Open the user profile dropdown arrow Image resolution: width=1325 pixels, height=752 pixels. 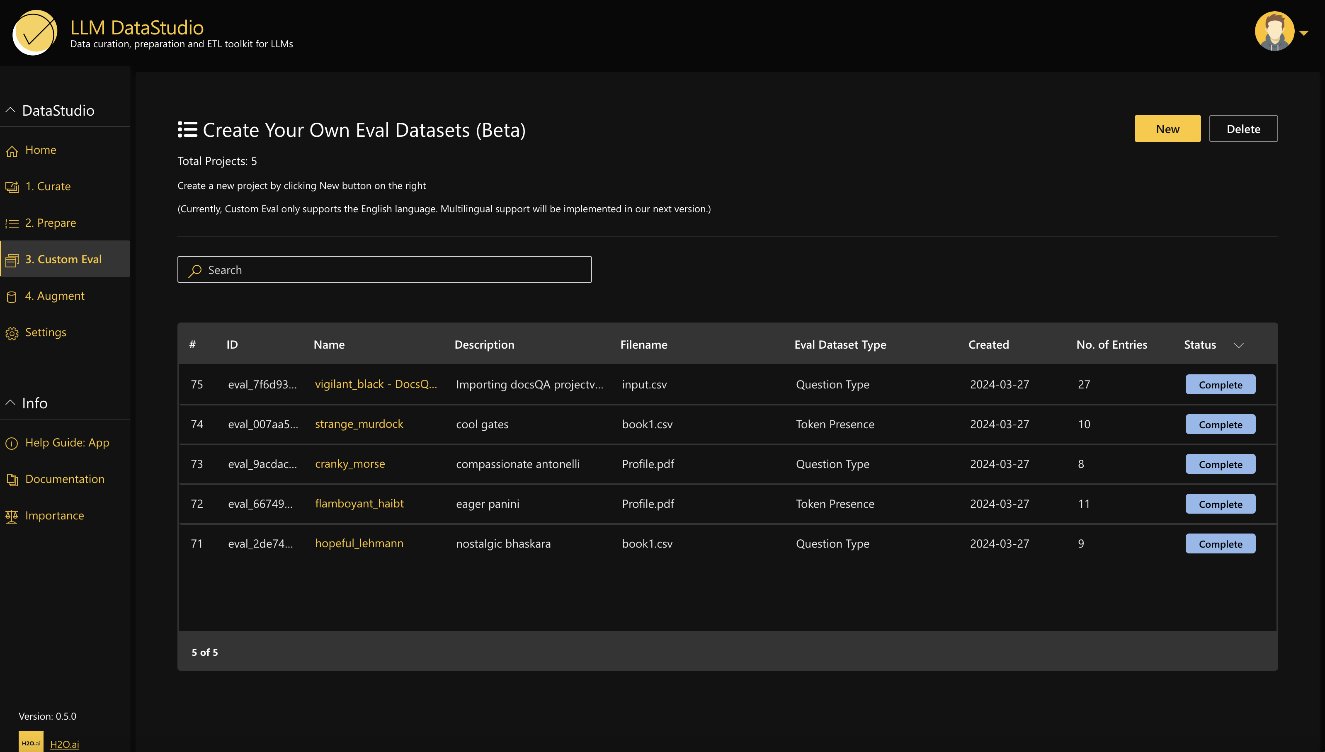pyautogui.click(x=1304, y=33)
